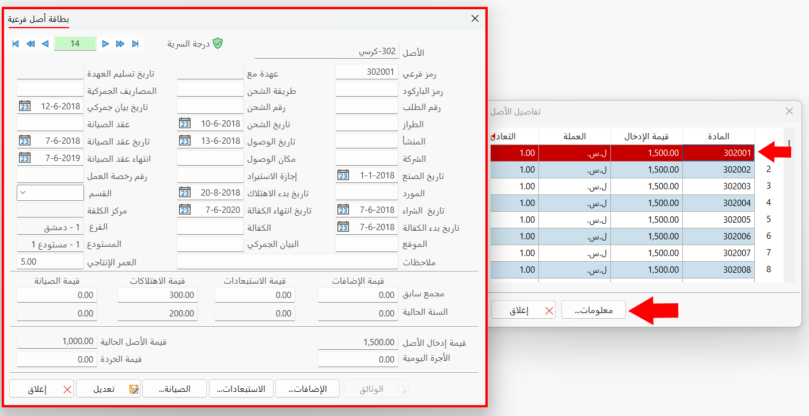
Task: Click the الموقع field
Action: pos(367,245)
